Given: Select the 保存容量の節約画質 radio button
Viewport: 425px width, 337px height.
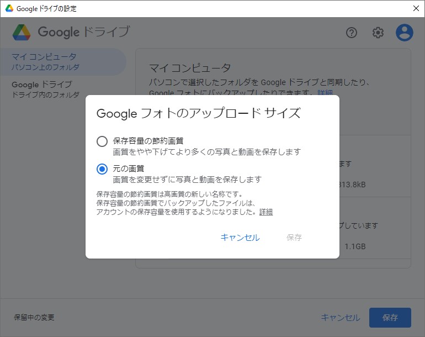Looking at the screenshot, I should coord(102,141).
